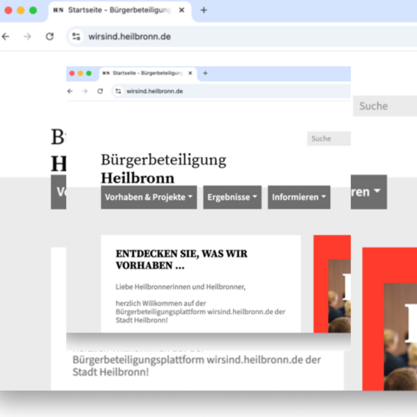Click the Bürgerbeteiligung Heilbronn logo heading

pos(164,168)
